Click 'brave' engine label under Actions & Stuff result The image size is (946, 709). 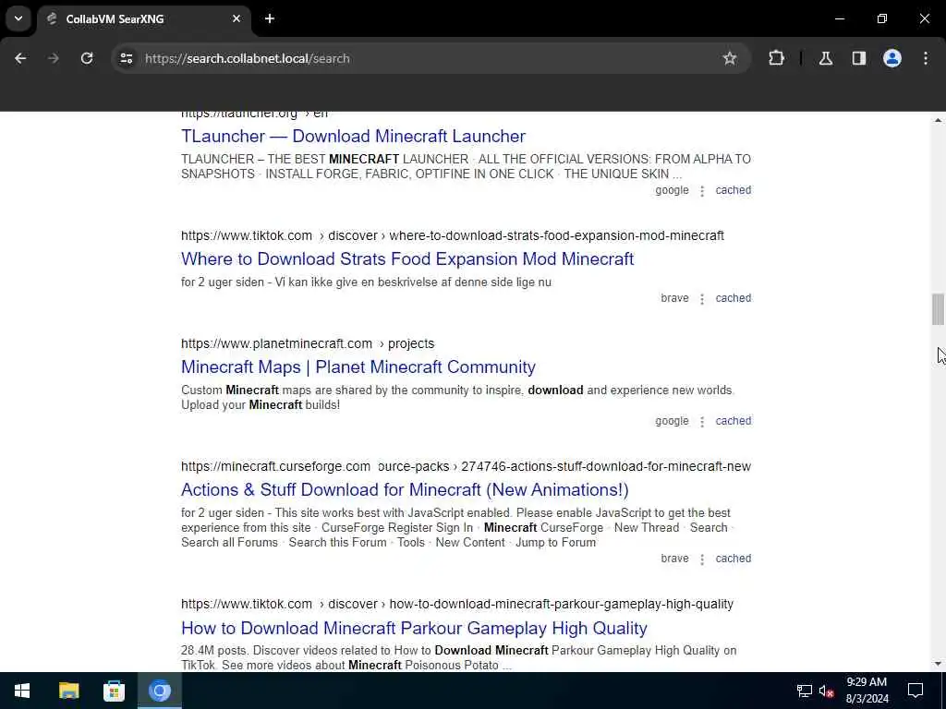click(674, 559)
